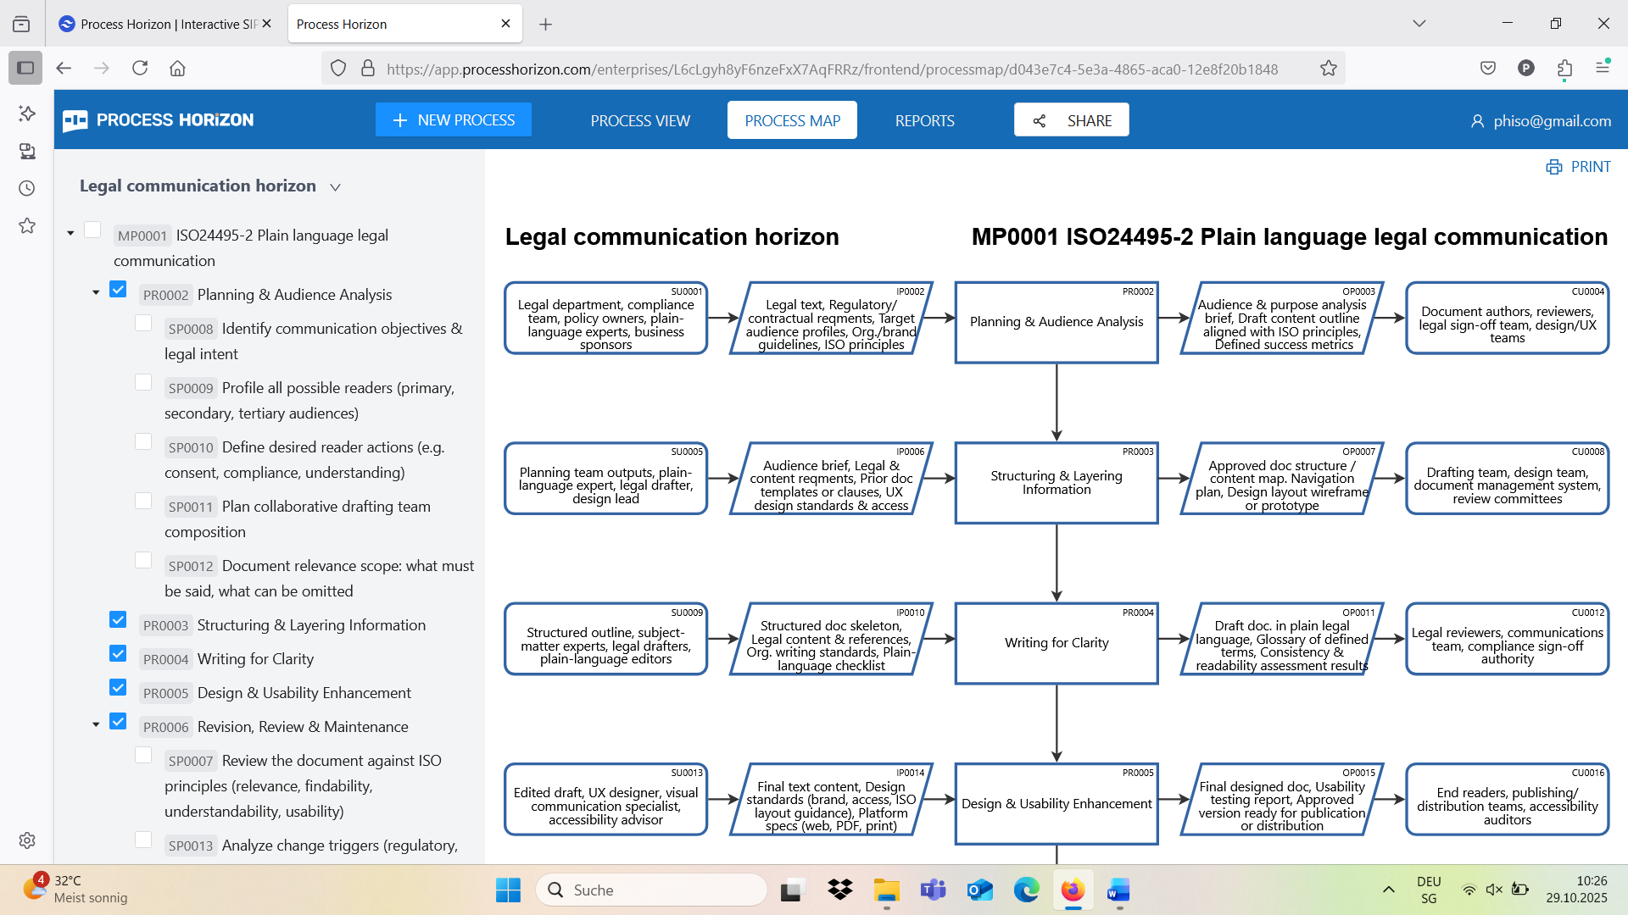Open settings via the gear icon
This screenshot has height=915, width=1628.
[x=26, y=840]
